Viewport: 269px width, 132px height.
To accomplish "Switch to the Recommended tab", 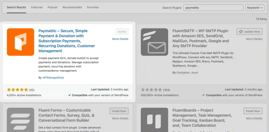I will coord(72,7).
